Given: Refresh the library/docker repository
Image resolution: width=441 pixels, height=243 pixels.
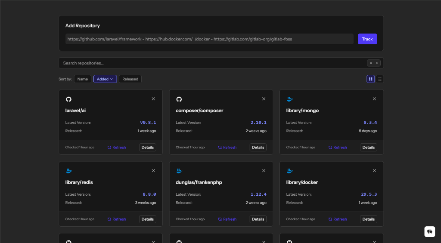Looking at the screenshot, I should click(338, 219).
